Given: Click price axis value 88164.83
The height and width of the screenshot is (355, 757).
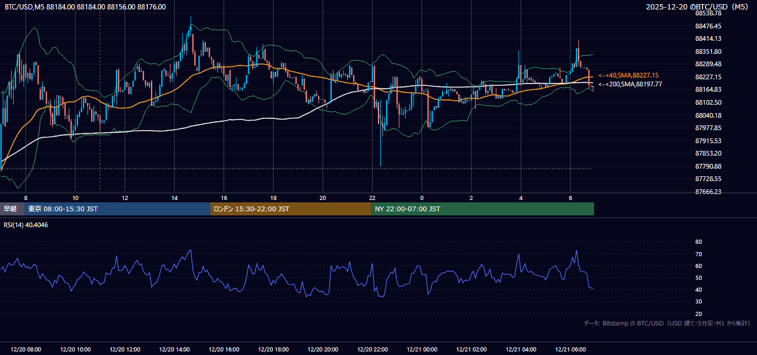Looking at the screenshot, I should (708, 89).
